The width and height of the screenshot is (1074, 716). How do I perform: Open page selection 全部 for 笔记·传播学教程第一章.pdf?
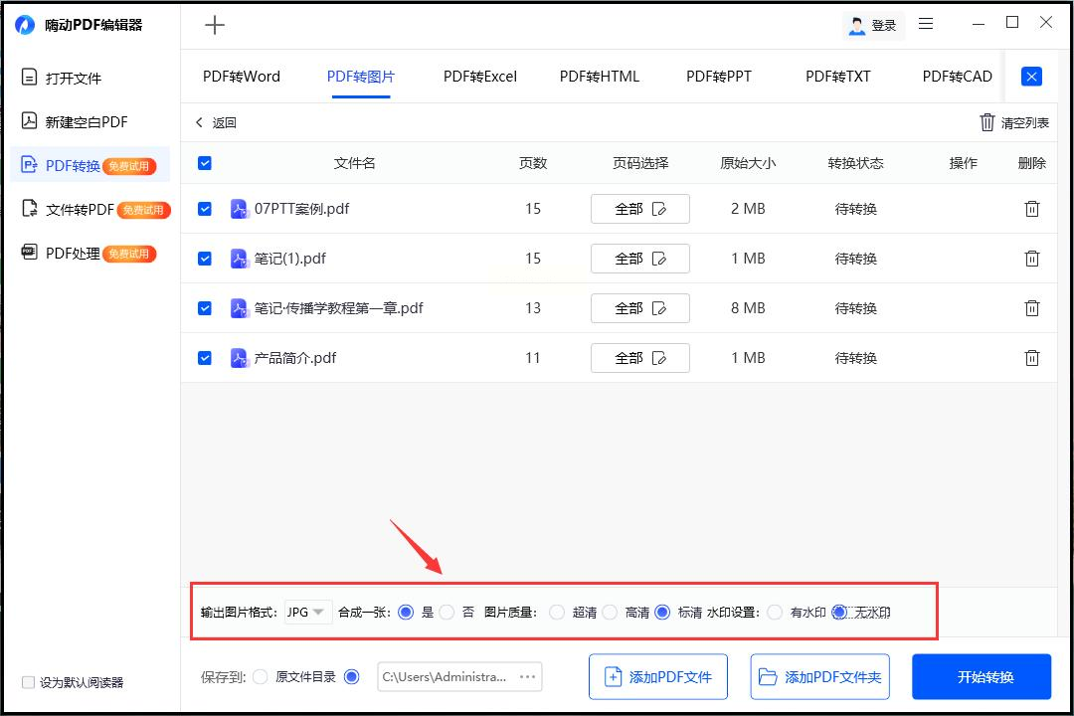pyautogui.click(x=639, y=308)
